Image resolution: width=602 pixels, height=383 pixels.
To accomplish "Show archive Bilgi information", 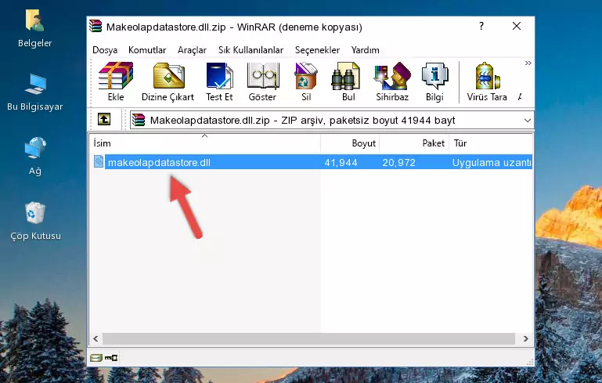I will (x=434, y=81).
